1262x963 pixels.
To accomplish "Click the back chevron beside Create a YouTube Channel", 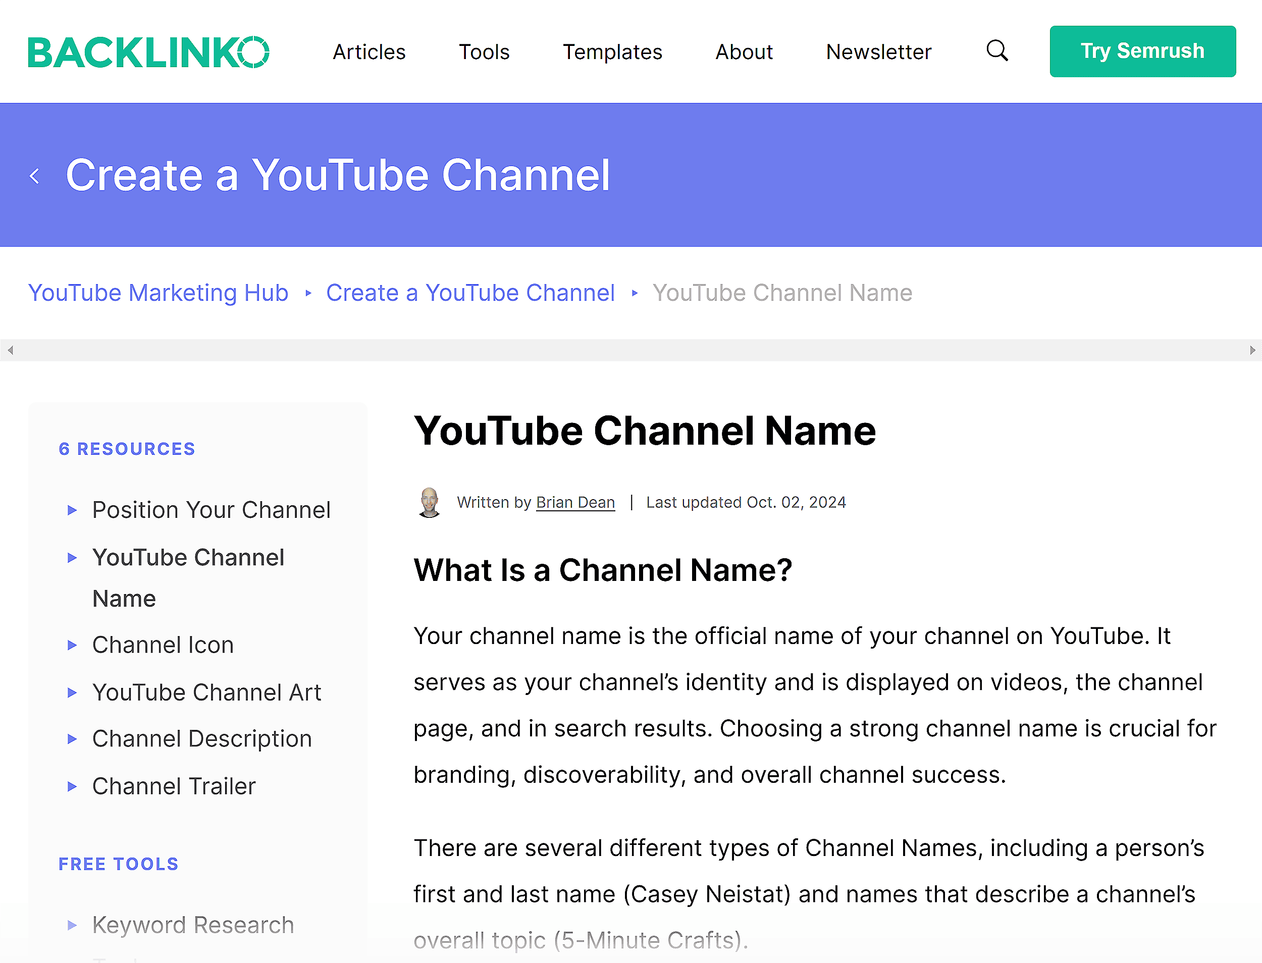I will tap(35, 176).
